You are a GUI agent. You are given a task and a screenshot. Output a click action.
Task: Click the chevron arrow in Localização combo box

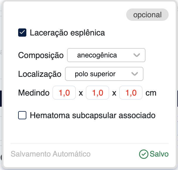[x=134, y=74]
